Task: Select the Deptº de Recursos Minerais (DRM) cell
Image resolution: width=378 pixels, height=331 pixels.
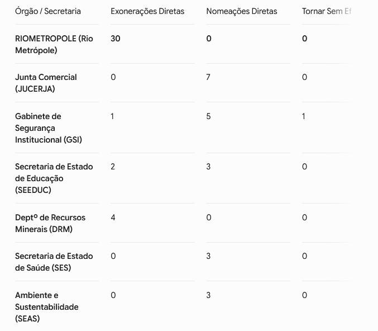Action: (50, 223)
